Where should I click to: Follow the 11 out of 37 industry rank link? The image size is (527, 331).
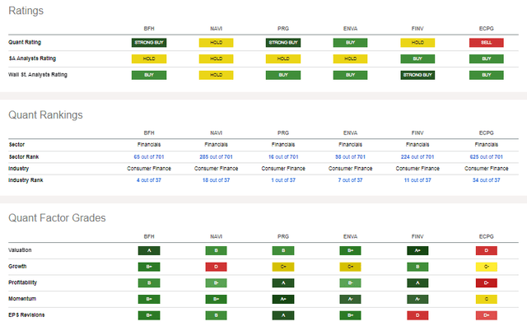[x=417, y=180]
